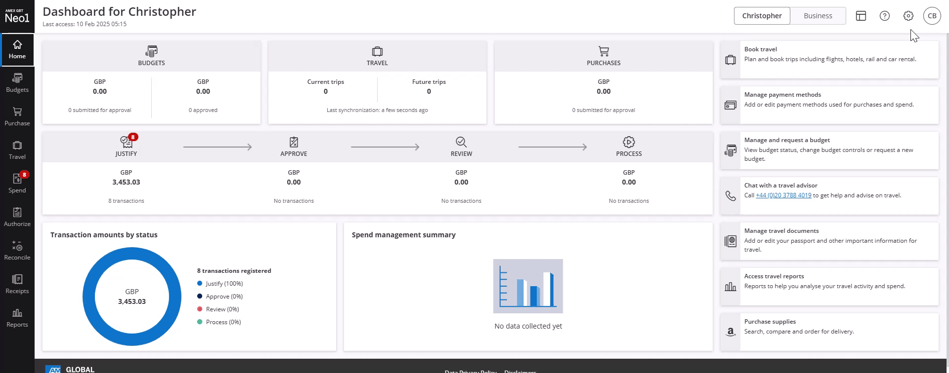Call the +44 (0)20 3788 4019 link
949x373 pixels.
coord(783,195)
